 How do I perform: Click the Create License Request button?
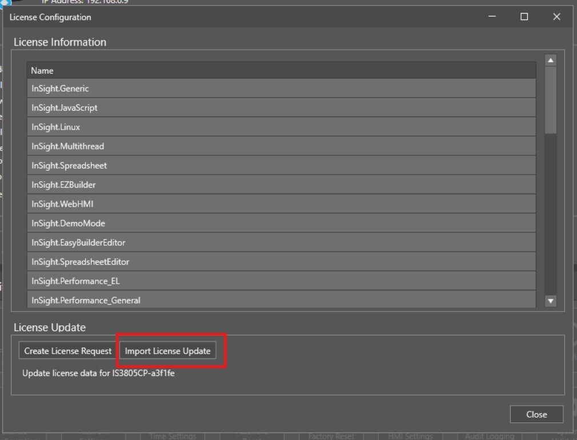tap(66, 350)
